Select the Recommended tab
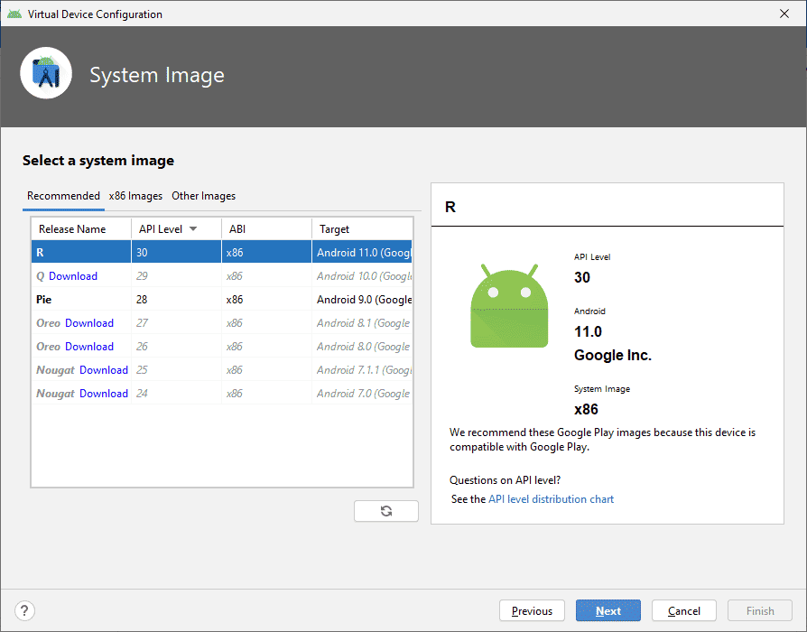807x632 pixels. [x=63, y=196]
